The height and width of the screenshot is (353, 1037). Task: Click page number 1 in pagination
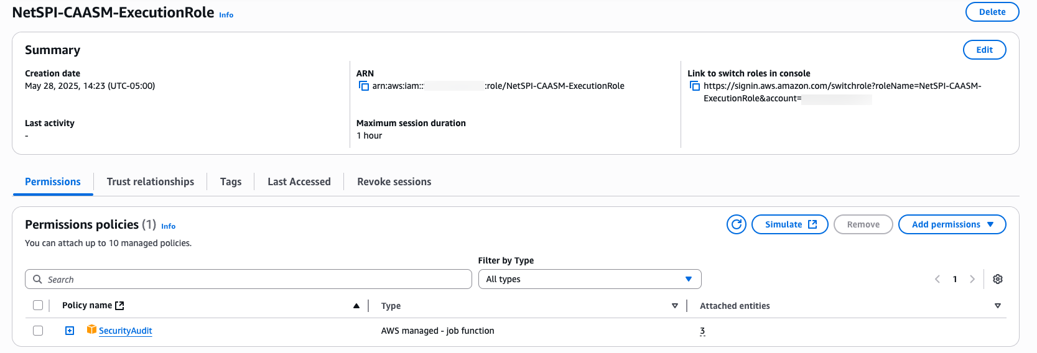(955, 279)
